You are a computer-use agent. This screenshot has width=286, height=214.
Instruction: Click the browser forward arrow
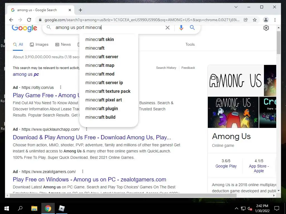pos(20,20)
